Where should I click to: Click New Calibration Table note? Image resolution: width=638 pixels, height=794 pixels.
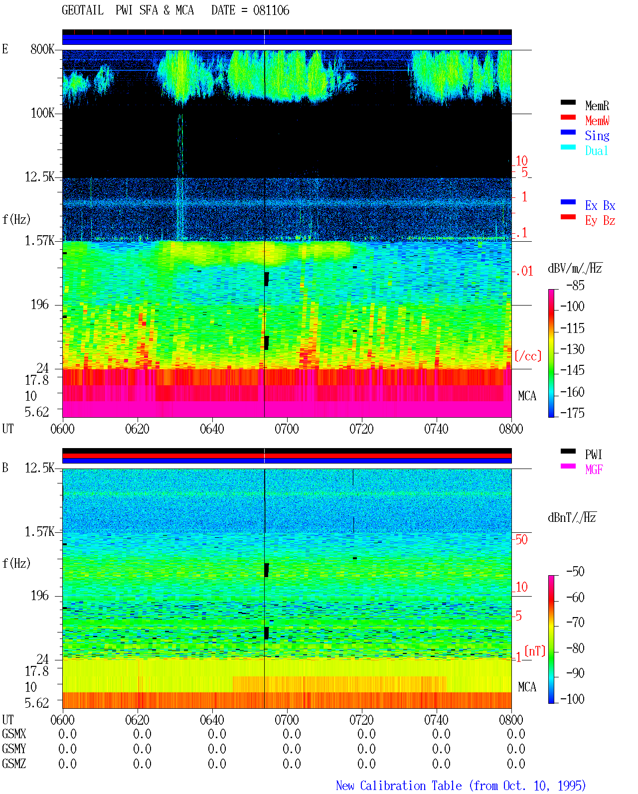click(461, 786)
